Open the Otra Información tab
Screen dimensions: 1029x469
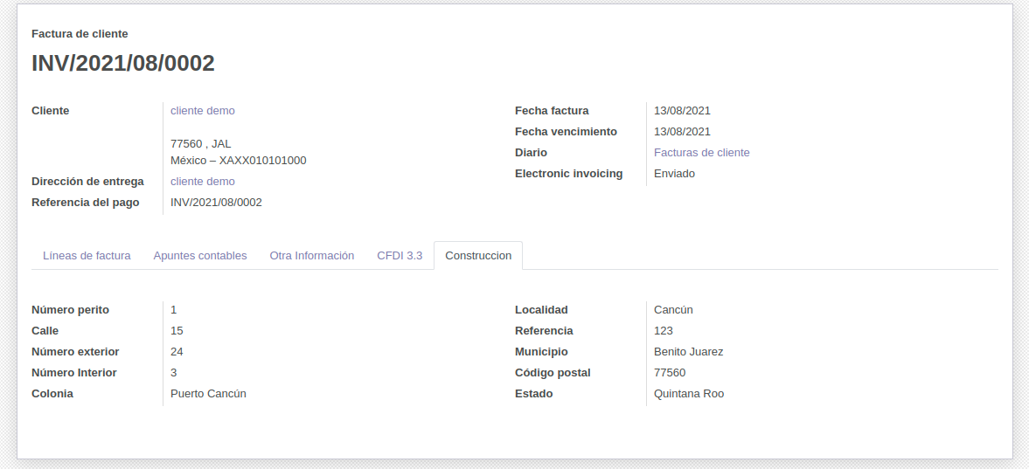(x=312, y=256)
